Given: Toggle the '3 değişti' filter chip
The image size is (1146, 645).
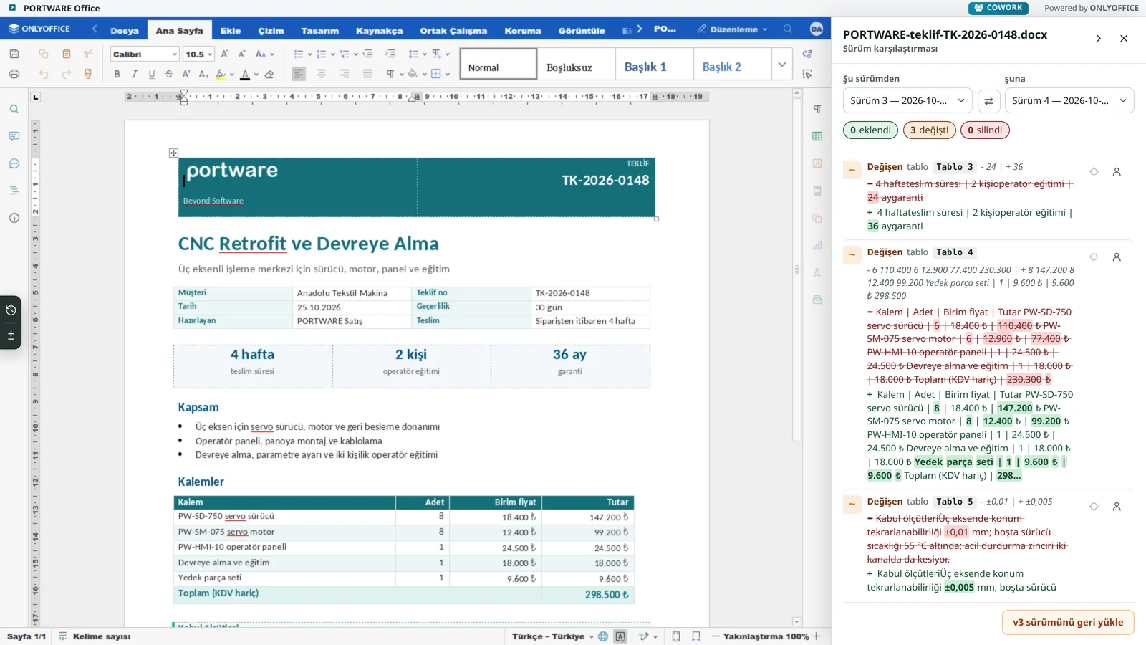Looking at the screenshot, I should click(x=929, y=130).
